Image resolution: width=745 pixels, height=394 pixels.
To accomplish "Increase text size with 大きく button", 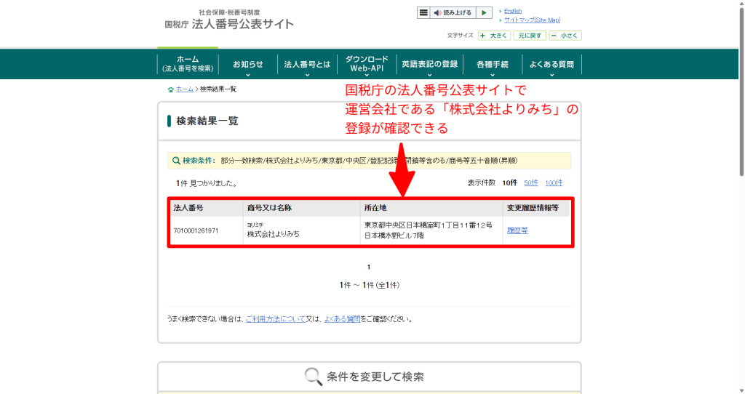I will 494,35.
